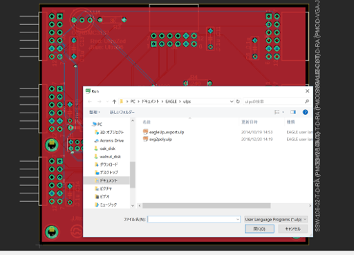Open the ダウンロード folder
Screen dimensions: 354x255
106,164
